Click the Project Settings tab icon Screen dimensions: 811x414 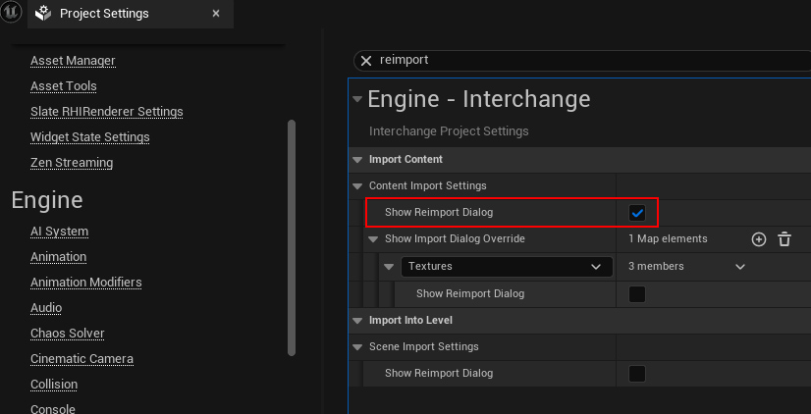point(43,14)
